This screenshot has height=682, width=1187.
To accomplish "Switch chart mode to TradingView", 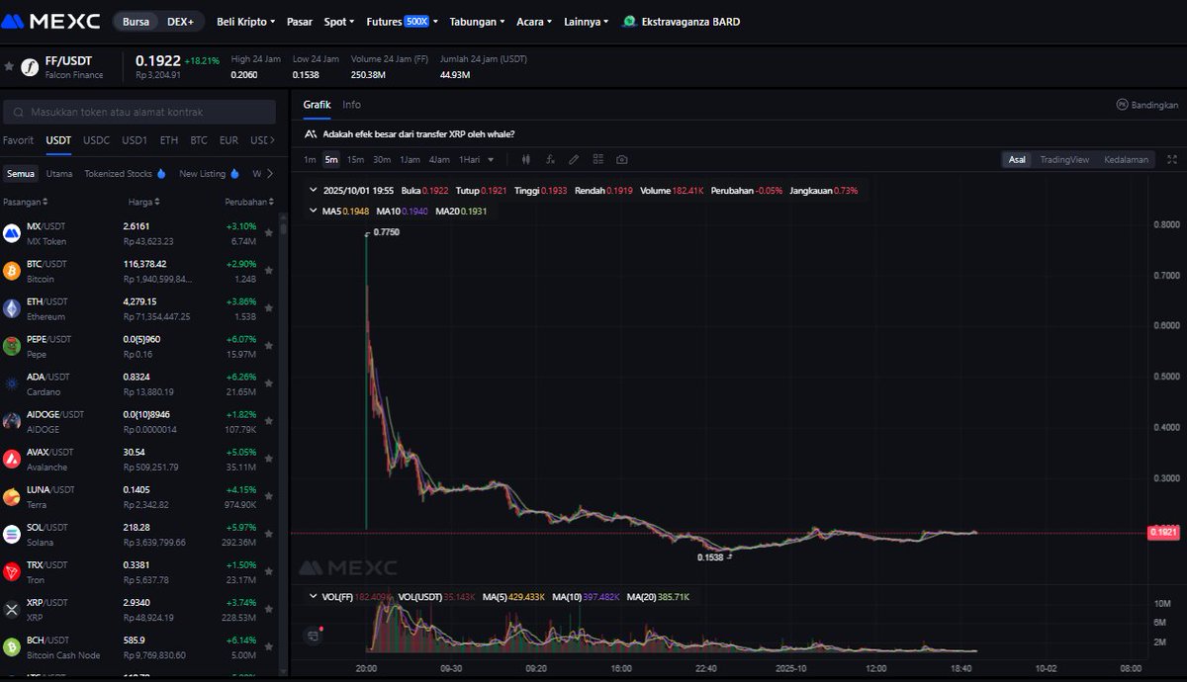I will click(1064, 159).
